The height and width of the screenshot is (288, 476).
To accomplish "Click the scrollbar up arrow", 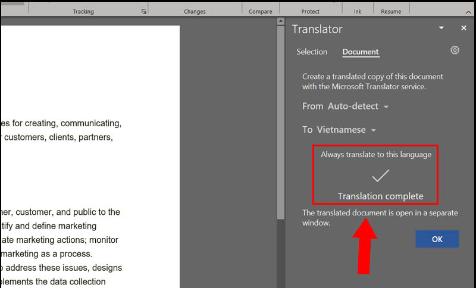I will click(x=281, y=21).
